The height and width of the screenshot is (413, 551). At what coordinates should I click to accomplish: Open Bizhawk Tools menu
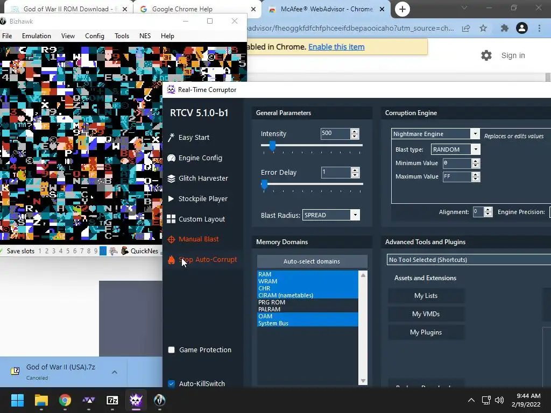point(122,36)
